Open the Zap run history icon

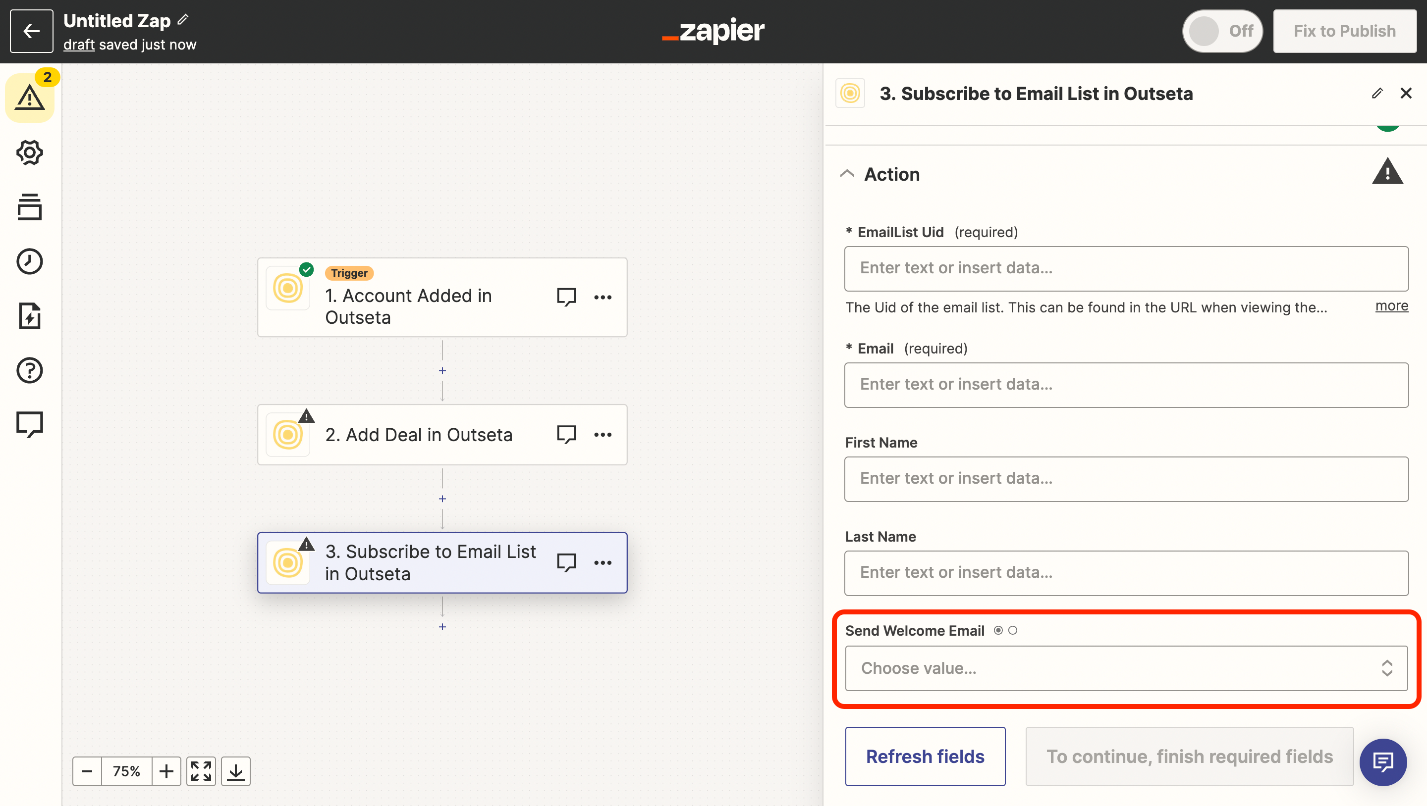pyautogui.click(x=29, y=261)
